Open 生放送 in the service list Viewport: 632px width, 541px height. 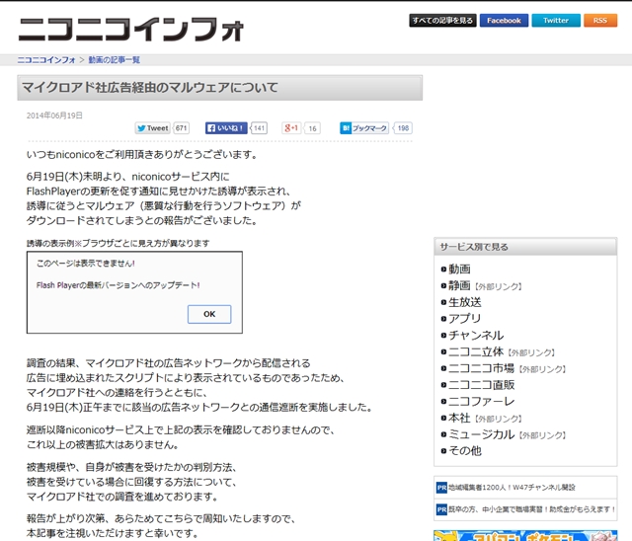pos(465,302)
